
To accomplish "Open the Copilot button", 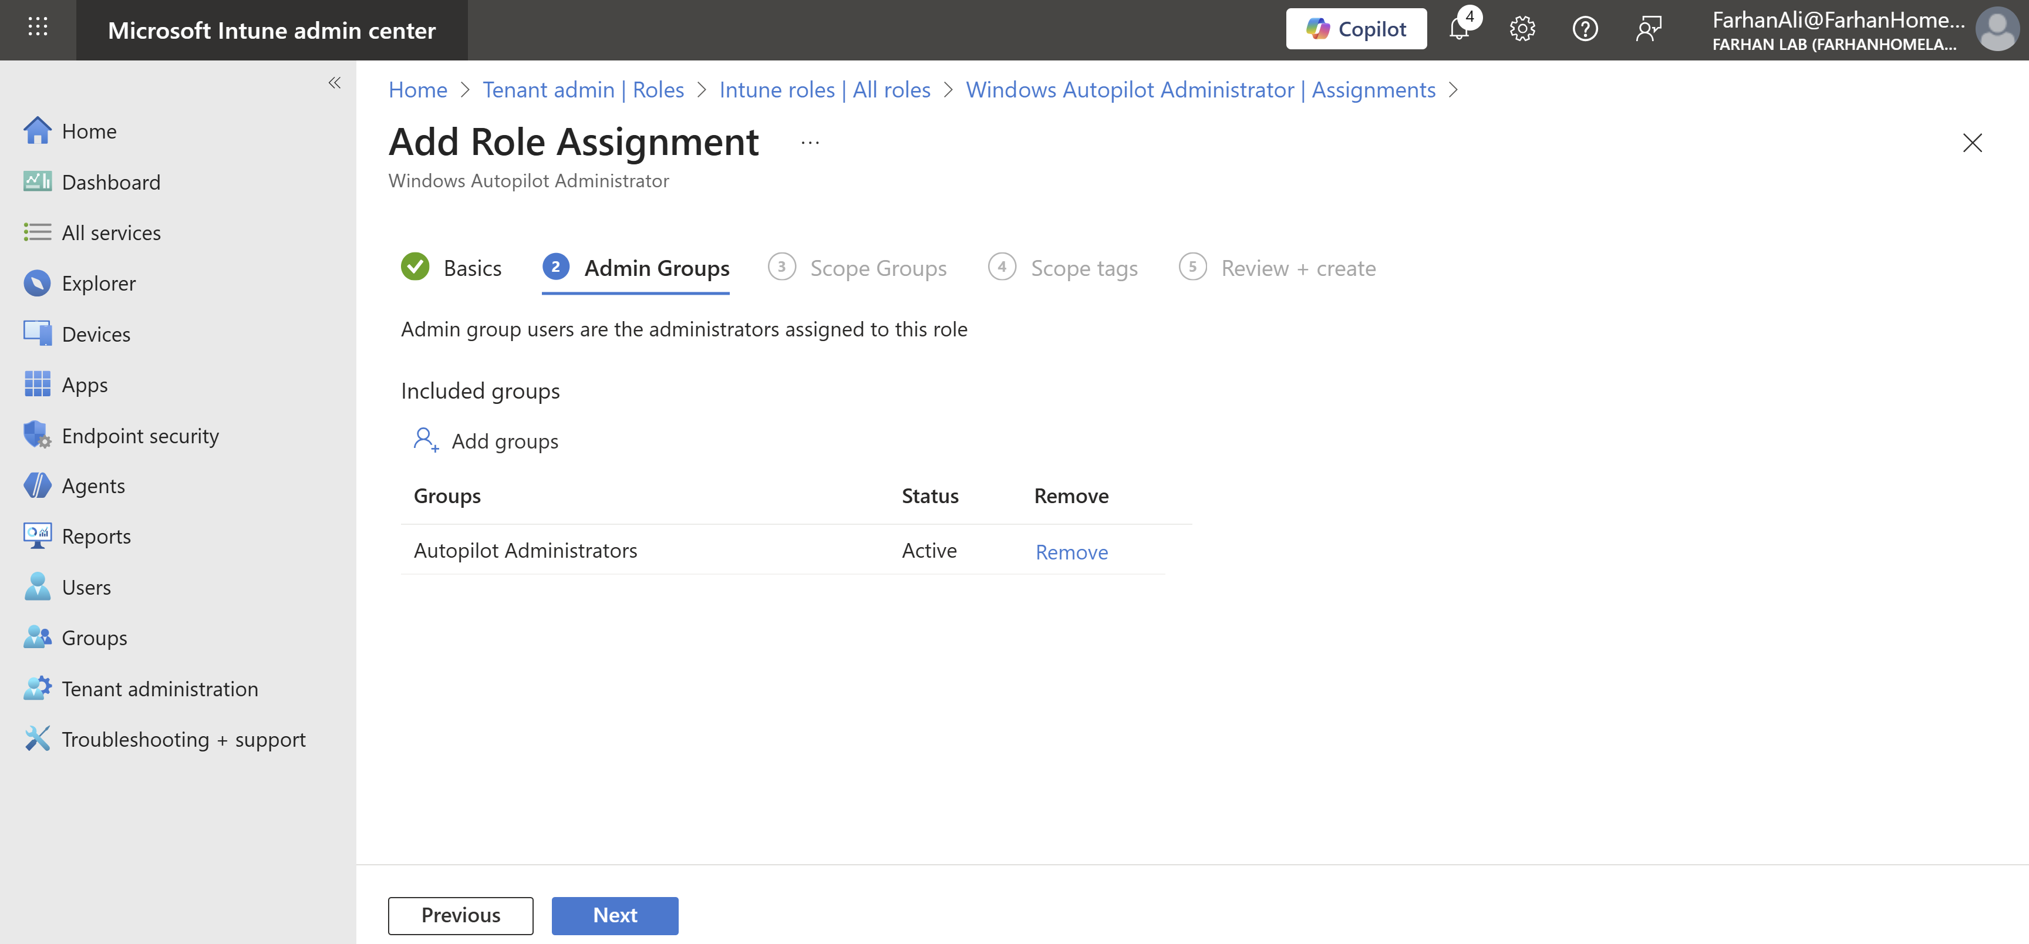I will pos(1356,29).
